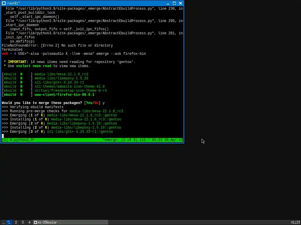Maximize the root@ terminal window
This screenshot has width=301, height=225.
pyautogui.click(x=174, y=3)
